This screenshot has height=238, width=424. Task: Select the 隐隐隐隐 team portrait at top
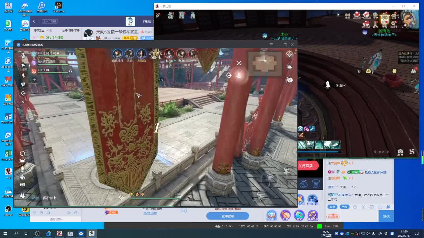coord(118,55)
